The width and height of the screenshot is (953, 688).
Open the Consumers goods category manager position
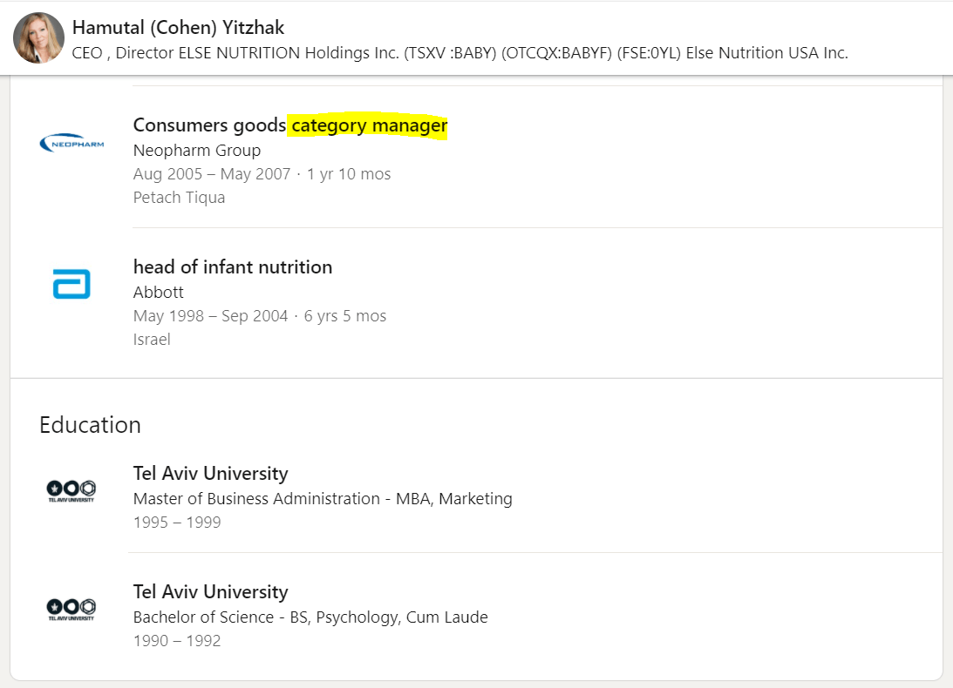coord(210,126)
